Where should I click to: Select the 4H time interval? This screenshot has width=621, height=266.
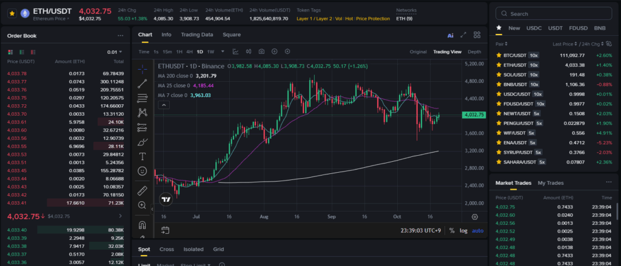click(189, 52)
